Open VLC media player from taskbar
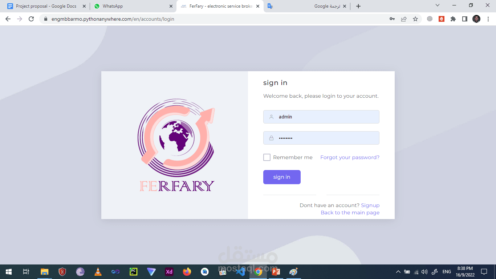The width and height of the screenshot is (496, 279). 98,271
